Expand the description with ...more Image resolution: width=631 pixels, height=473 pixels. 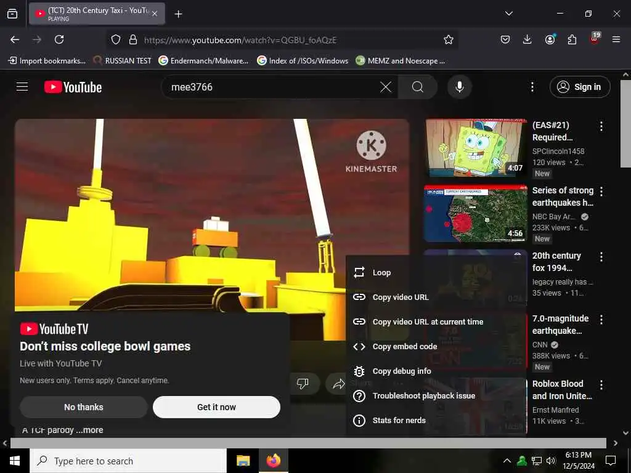click(x=89, y=430)
